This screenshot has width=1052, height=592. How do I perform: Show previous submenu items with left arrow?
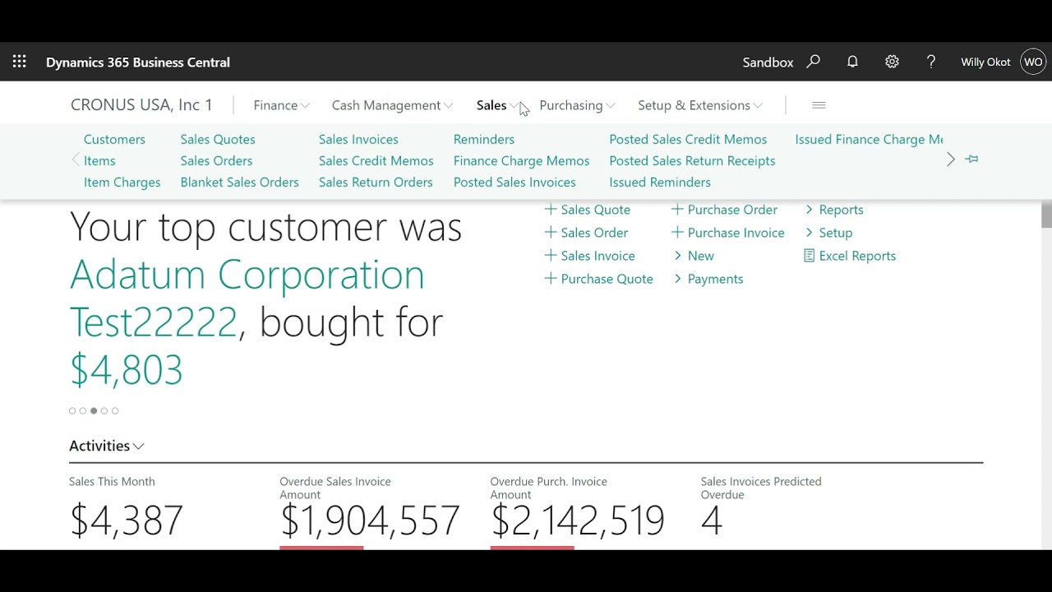tap(76, 160)
